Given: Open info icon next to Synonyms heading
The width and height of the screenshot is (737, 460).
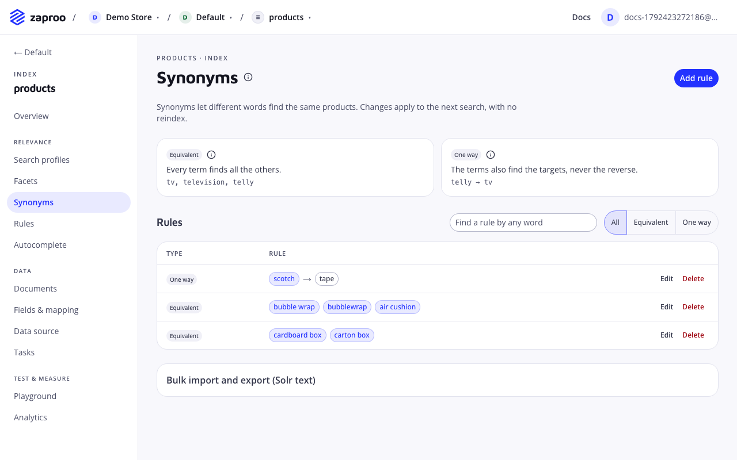Looking at the screenshot, I should [x=248, y=77].
